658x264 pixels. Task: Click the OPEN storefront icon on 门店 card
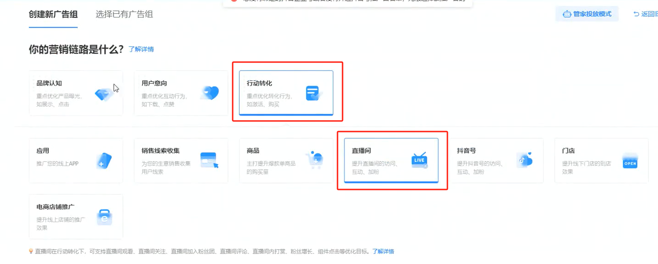[x=630, y=161]
